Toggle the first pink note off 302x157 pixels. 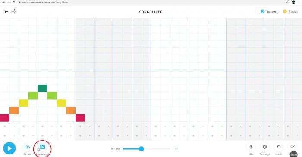coord(5,118)
